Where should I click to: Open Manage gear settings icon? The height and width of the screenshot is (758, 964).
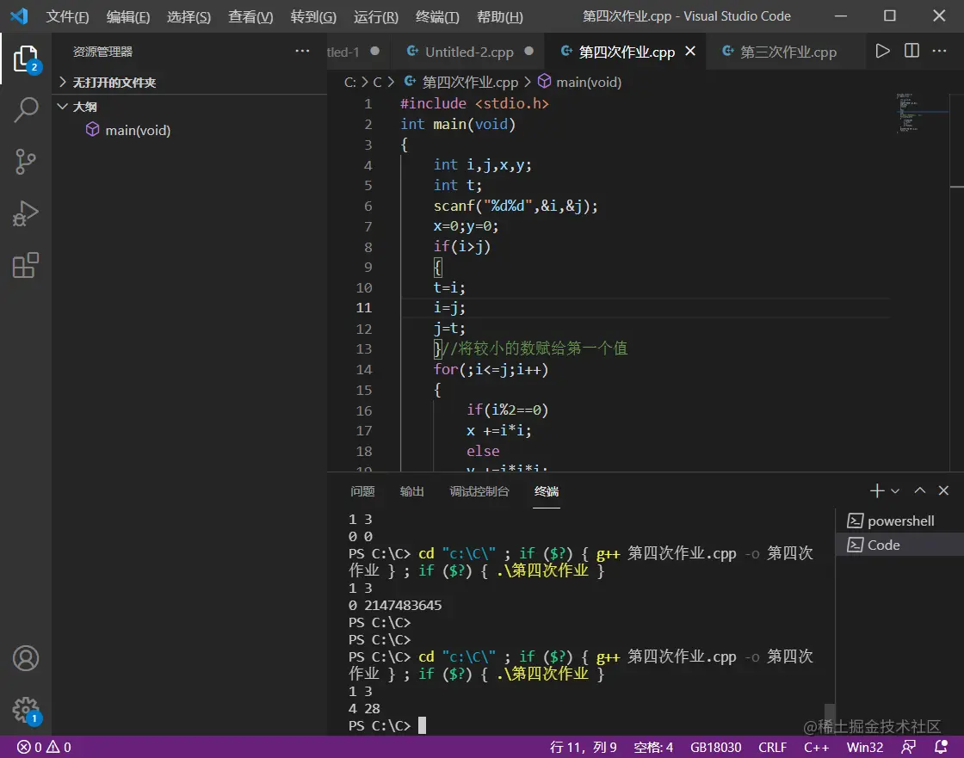(26, 710)
